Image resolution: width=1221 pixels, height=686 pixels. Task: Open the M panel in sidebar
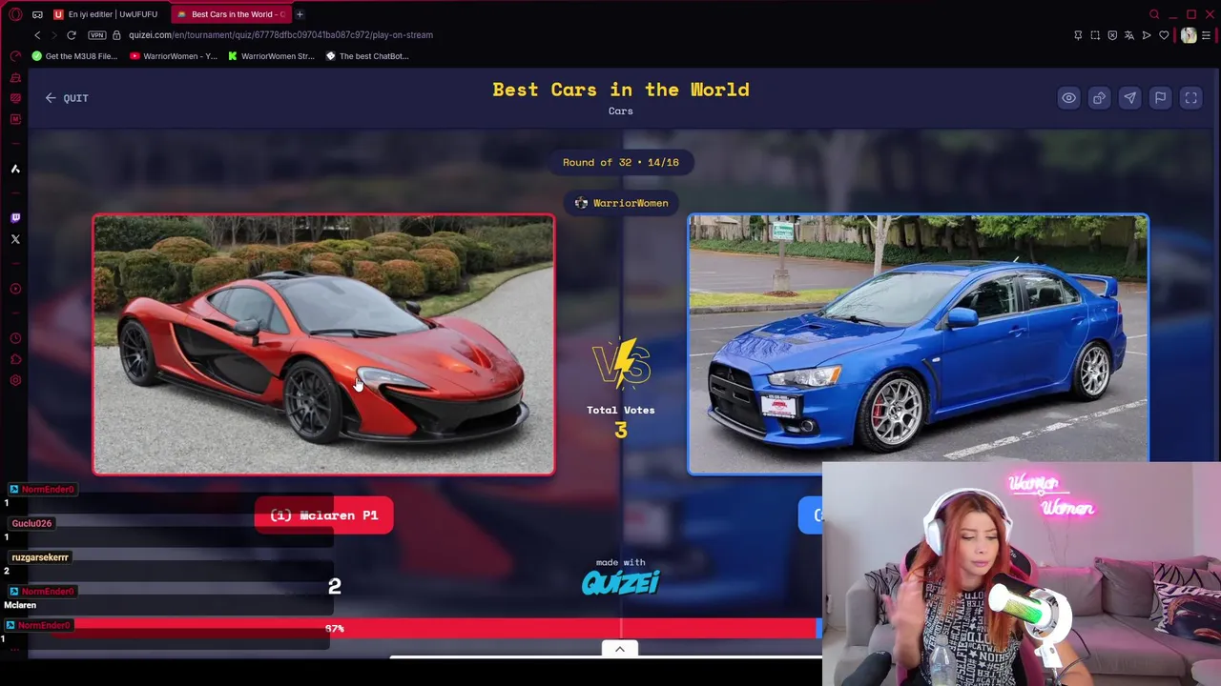pos(15,119)
